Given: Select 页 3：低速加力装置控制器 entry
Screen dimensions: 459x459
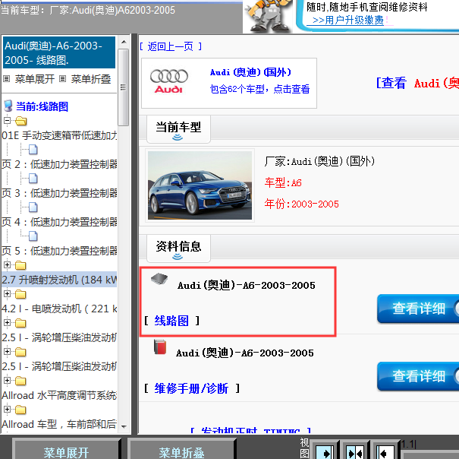Looking at the screenshot, I should point(59,193).
